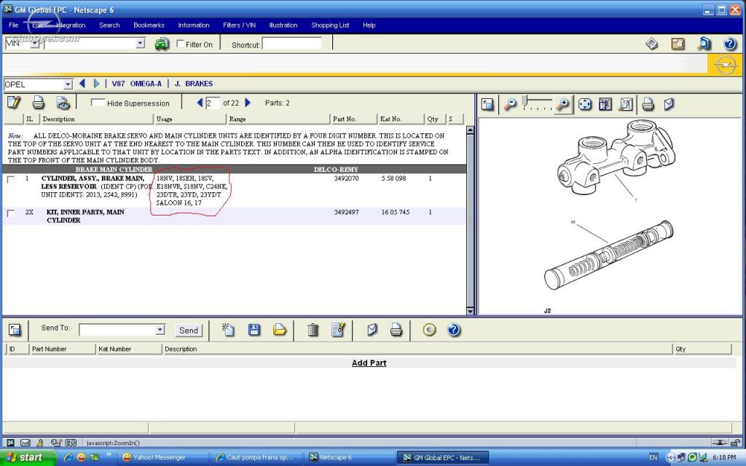Viewport: 746px width, 466px height.
Task: Print the parts list
Action: [39, 103]
